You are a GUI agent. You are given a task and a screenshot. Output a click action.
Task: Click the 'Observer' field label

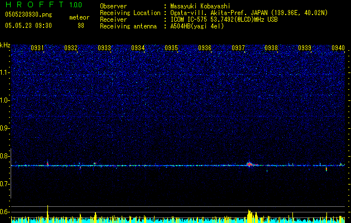[113, 6]
